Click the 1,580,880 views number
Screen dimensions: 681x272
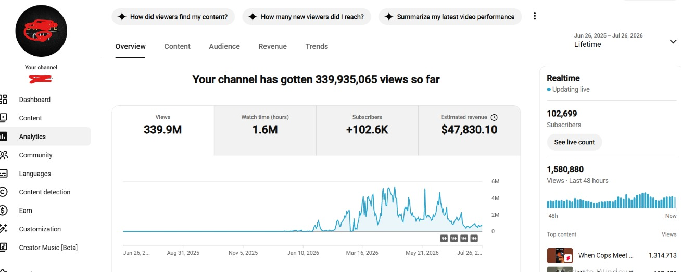click(565, 169)
